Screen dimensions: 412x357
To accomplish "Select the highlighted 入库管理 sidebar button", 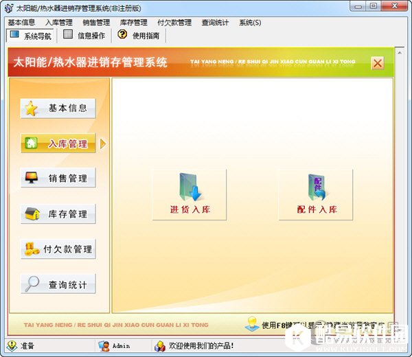I will [x=58, y=143].
